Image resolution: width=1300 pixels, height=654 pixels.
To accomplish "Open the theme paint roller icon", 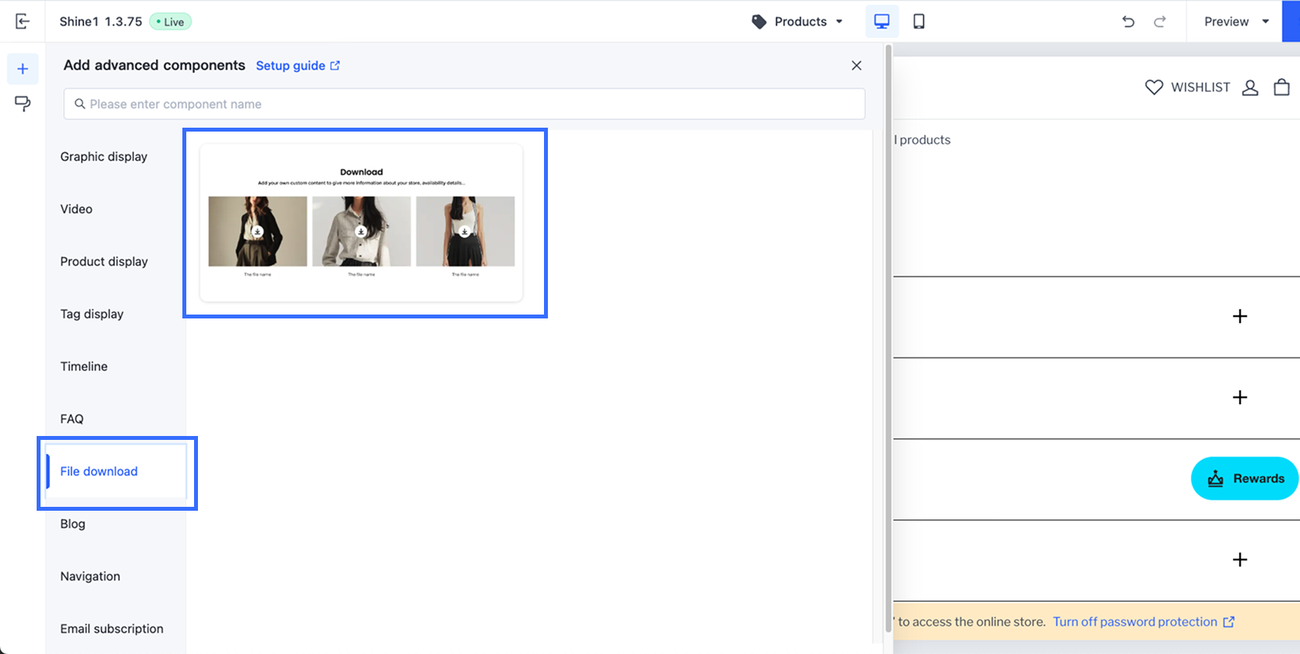I will (x=23, y=104).
